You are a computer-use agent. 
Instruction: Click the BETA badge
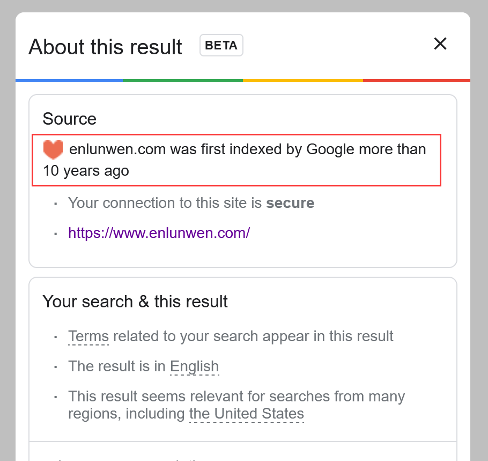[221, 45]
